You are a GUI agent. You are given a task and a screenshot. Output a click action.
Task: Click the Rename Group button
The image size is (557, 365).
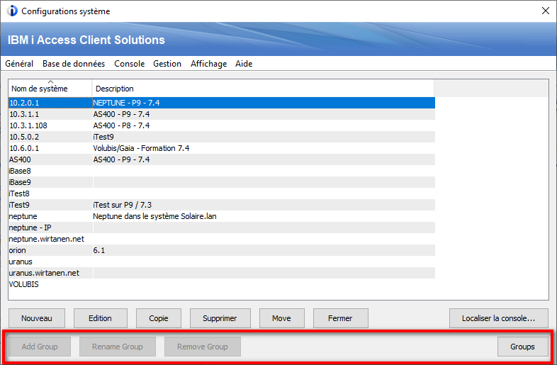118,347
